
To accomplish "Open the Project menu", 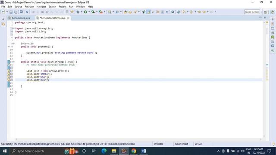I will [63, 7].
